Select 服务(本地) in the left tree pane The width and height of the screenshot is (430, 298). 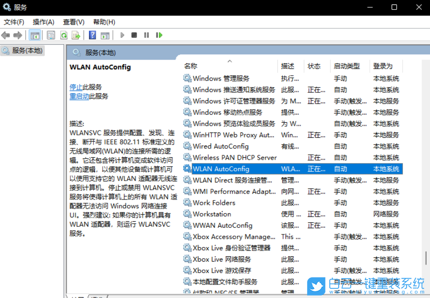click(x=28, y=50)
